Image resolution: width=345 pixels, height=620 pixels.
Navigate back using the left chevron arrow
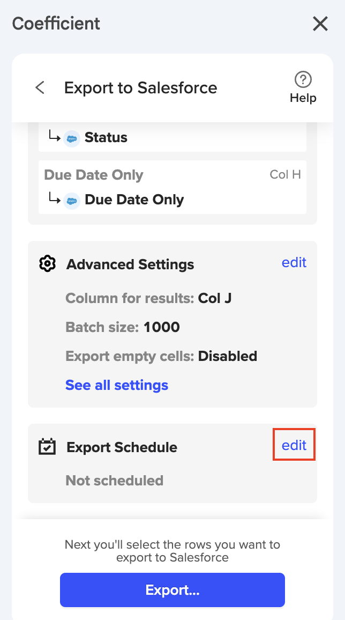[x=40, y=87]
